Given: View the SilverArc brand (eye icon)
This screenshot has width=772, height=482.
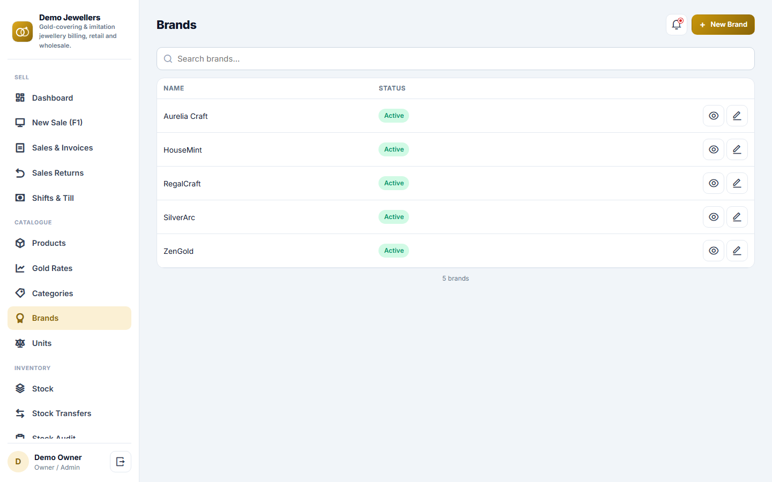Looking at the screenshot, I should [x=714, y=217].
